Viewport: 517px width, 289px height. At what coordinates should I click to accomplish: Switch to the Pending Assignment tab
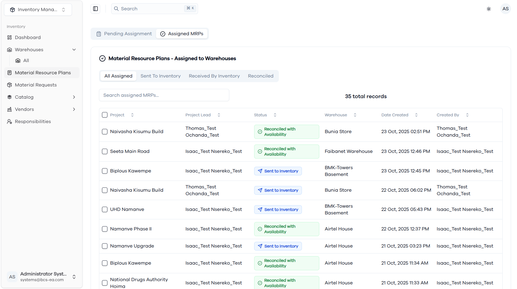coord(124,34)
